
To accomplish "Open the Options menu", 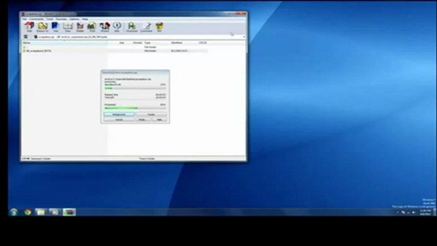I will point(75,19).
